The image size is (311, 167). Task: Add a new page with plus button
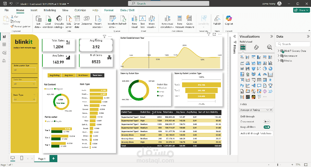coord(53,159)
